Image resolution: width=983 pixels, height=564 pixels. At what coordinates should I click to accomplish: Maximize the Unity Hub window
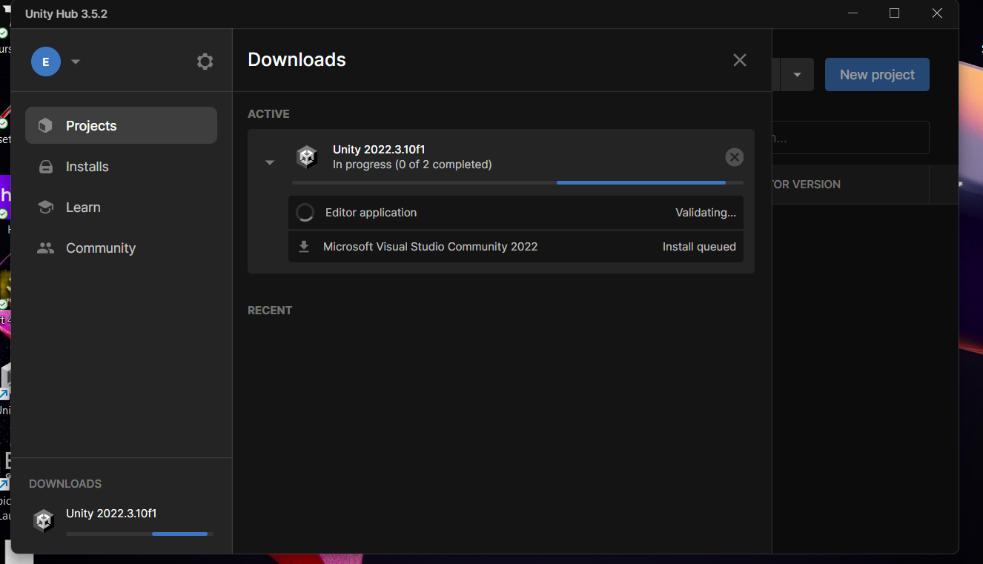[x=895, y=13]
